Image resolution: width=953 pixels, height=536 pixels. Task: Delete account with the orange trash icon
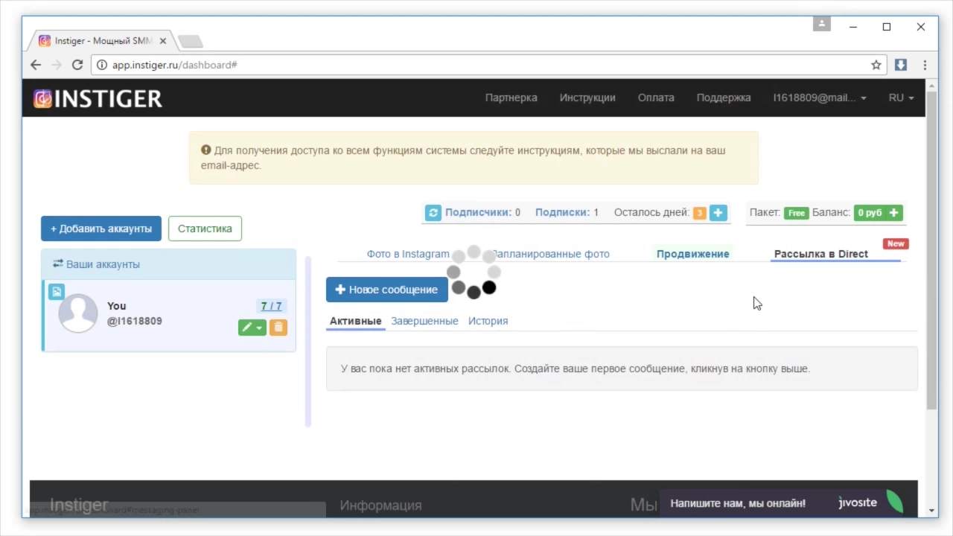coord(278,328)
